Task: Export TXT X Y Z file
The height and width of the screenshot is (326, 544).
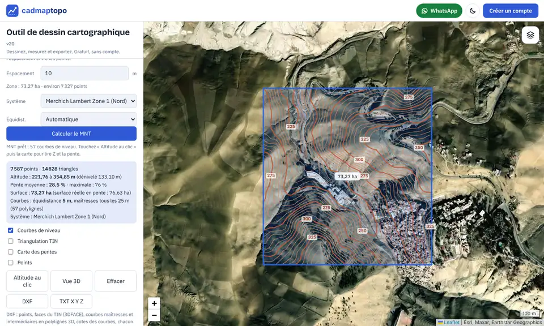Action: tap(71, 302)
